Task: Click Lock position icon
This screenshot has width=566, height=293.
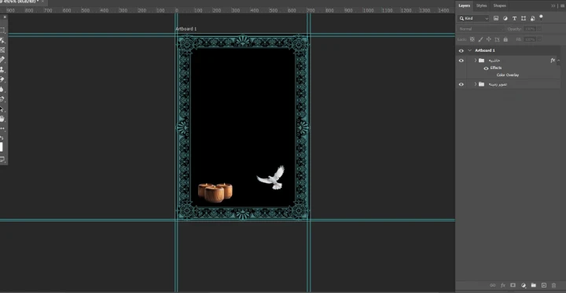Action: [489, 39]
